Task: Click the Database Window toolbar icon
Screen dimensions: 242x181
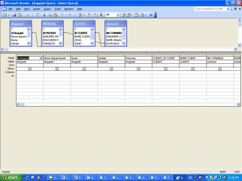Action: click(136, 15)
